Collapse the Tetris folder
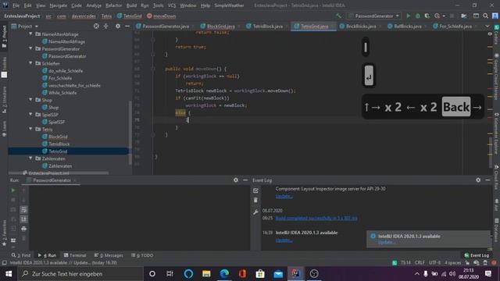 coord(30,129)
